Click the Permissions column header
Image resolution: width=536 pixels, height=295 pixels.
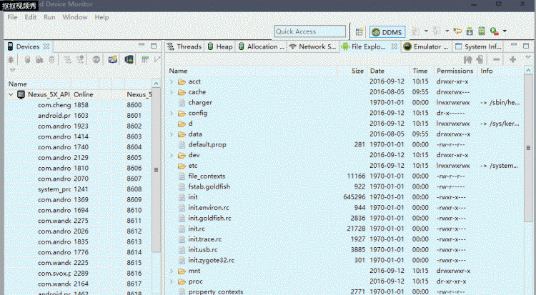point(455,71)
